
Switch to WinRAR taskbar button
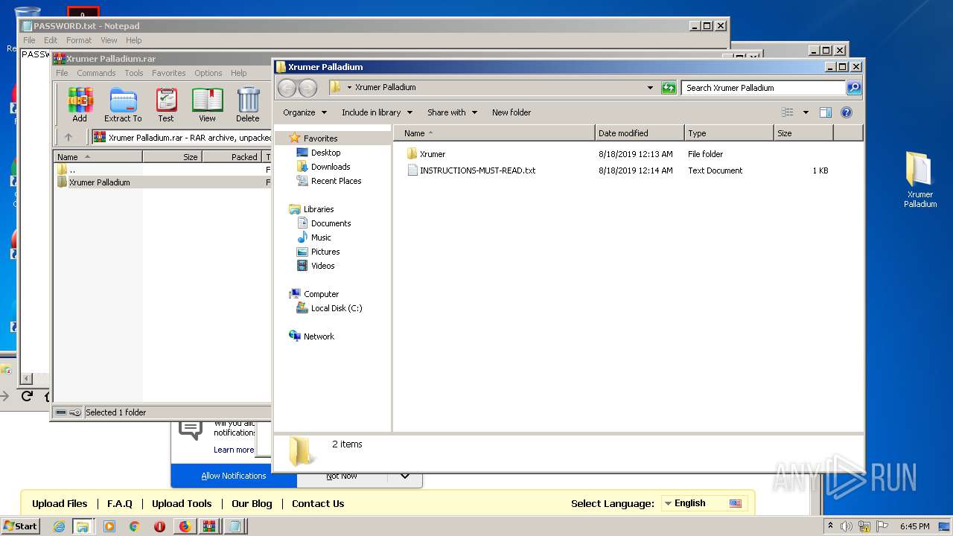[x=209, y=526]
